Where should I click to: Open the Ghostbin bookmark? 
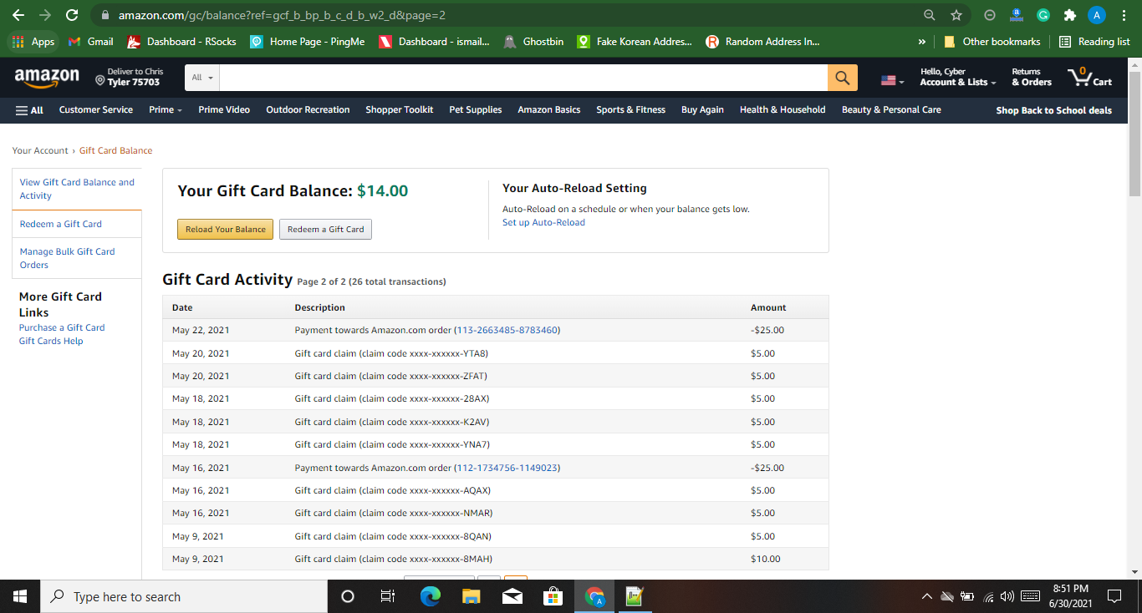pos(533,42)
